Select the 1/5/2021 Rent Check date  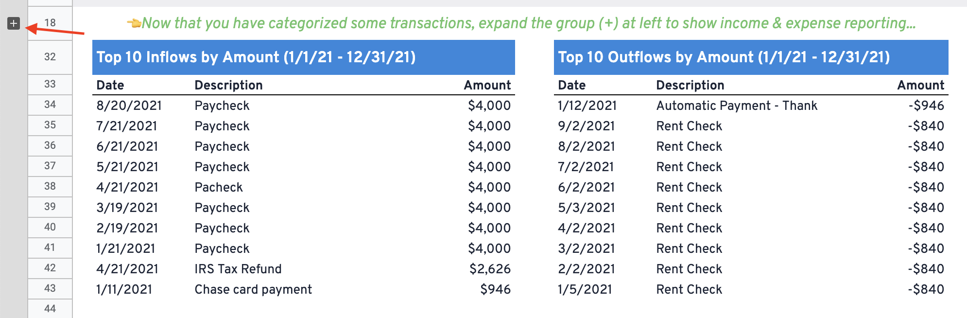point(585,289)
